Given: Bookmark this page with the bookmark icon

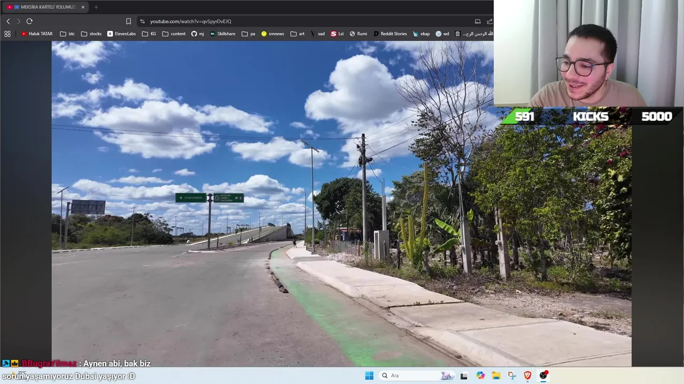Looking at the screenshot, I should tap(128, 21).
